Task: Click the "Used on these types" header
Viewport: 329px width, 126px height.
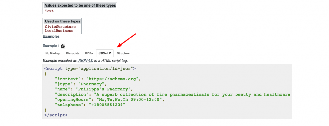Action: (x=62, y=21)
